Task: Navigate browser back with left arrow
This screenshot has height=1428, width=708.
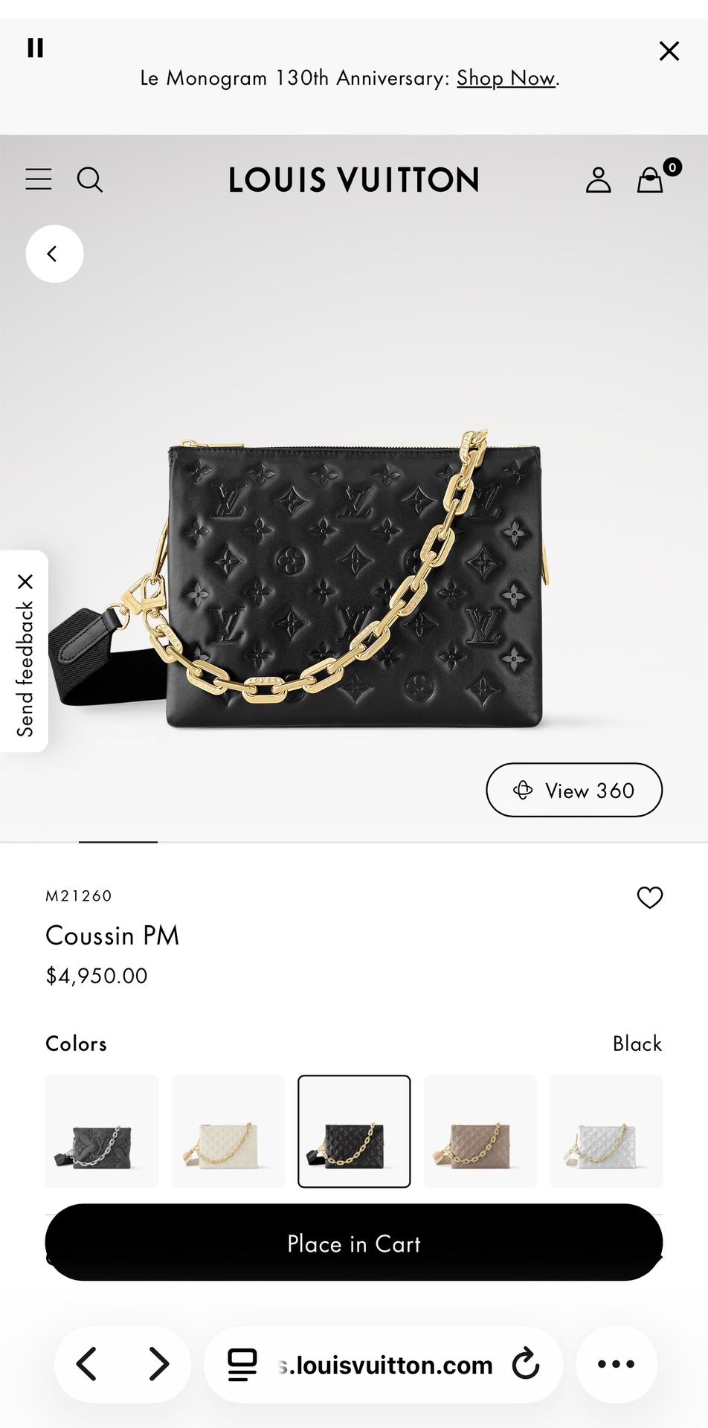Action: (86, 1364)
